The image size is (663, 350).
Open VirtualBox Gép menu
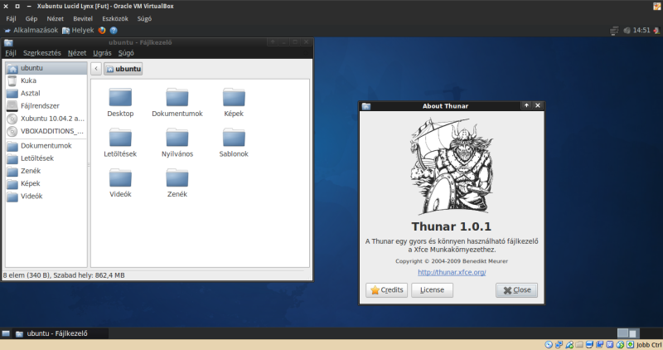(x=31, y=18)
